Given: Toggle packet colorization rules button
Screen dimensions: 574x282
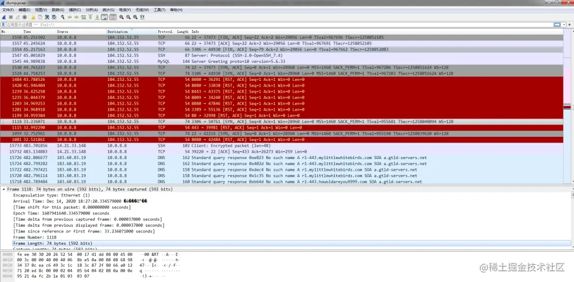Looking at the screenshot, I should pos(113,17).
